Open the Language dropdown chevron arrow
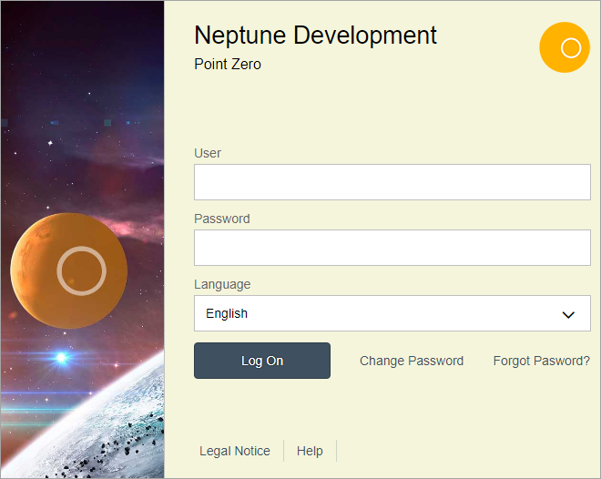This screenshot has height=479, width=601. [x=568, y=314]
